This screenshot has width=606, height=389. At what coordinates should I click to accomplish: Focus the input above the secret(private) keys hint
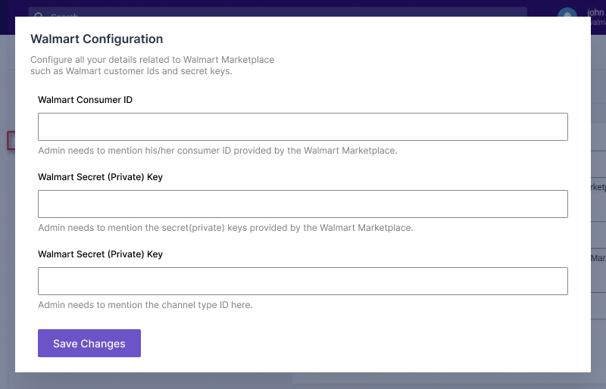303,204
